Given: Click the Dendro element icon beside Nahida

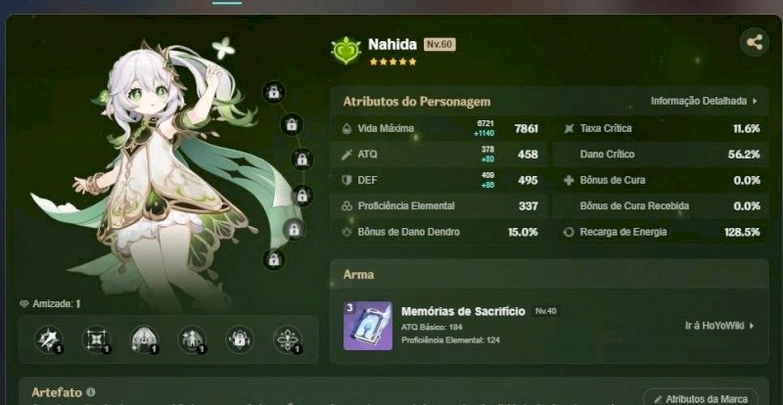Looking at the screenshot, I should click(x=345, y=51).
